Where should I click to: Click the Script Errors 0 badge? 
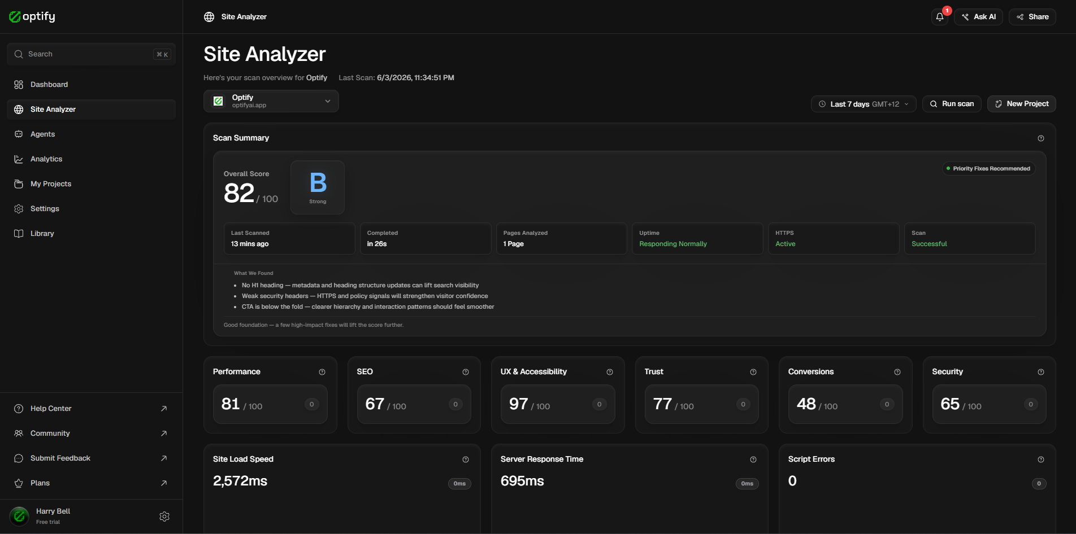[1039, 484]
